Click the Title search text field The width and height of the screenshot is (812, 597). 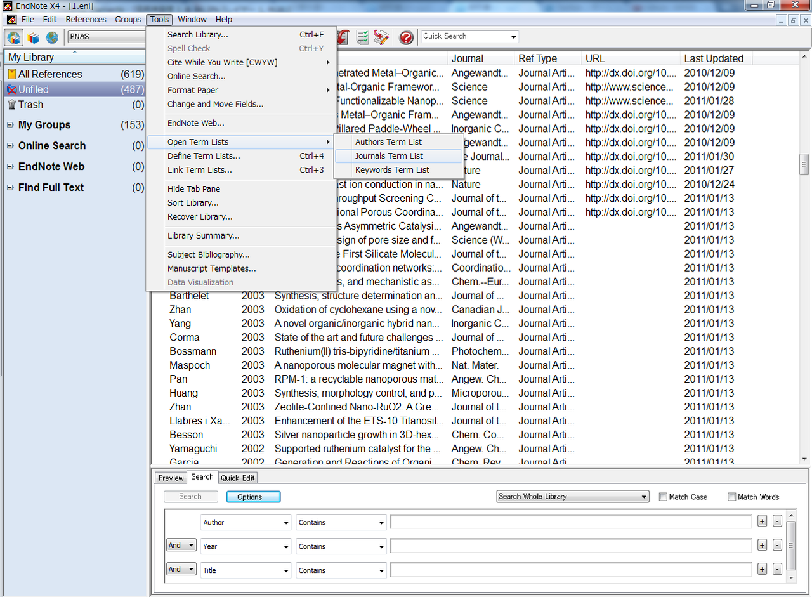tap(571, 570)
